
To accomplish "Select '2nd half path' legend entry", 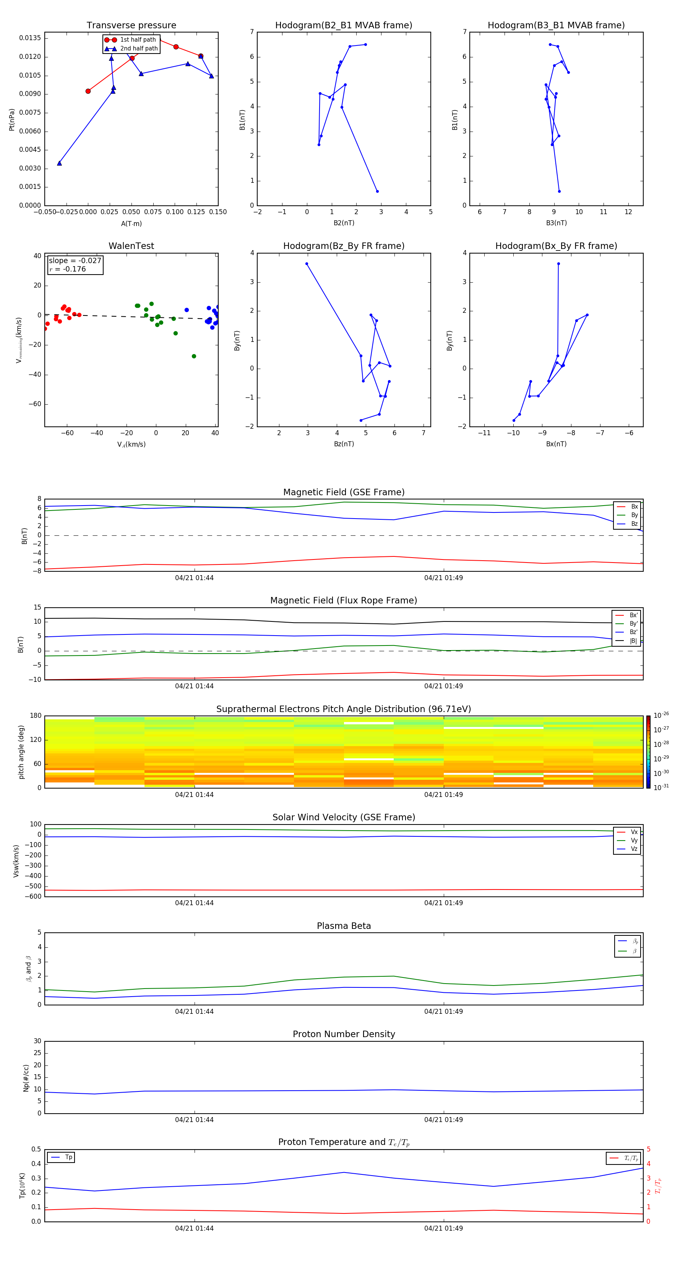I will pyautogui.click(x=131, y=49).
